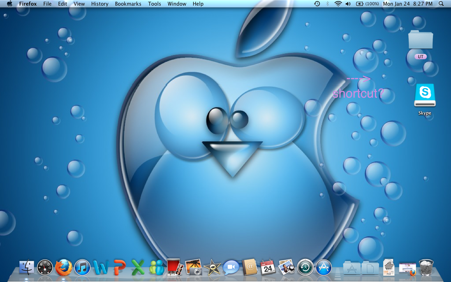Launch Excel from the Dock

pos(138,267)
